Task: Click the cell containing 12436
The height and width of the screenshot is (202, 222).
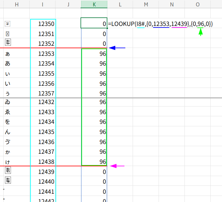Action: pos(43,142)
